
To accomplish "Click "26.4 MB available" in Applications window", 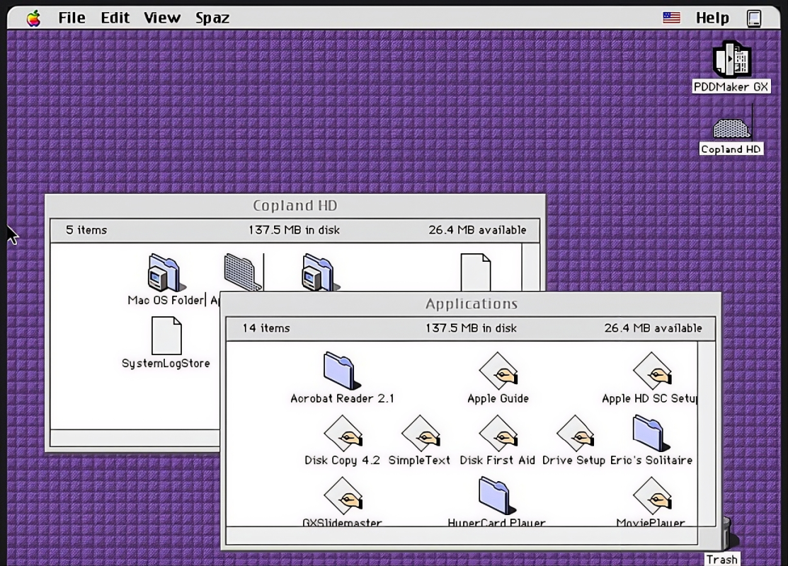I will click(653, 328).
